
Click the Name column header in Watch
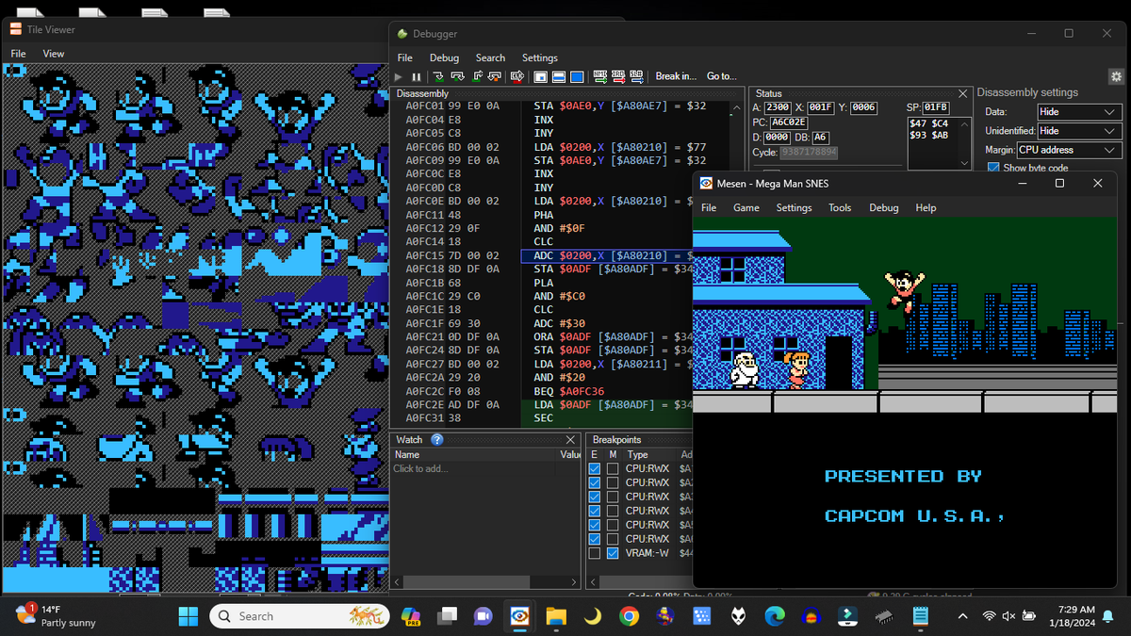click(407, 454)
